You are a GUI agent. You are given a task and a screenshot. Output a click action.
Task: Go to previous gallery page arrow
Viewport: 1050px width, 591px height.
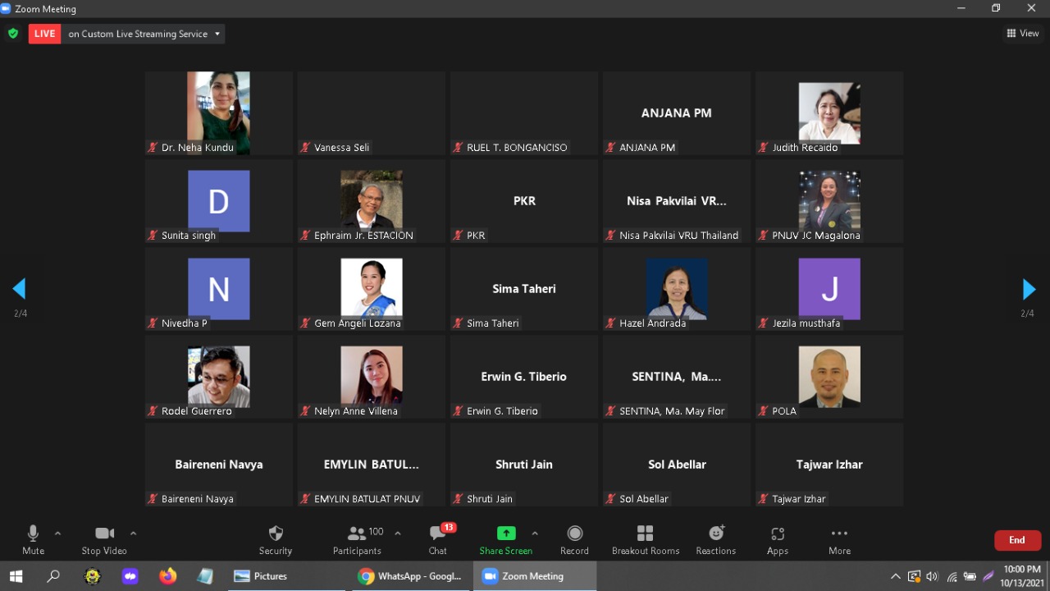click(x=20, y=289)
